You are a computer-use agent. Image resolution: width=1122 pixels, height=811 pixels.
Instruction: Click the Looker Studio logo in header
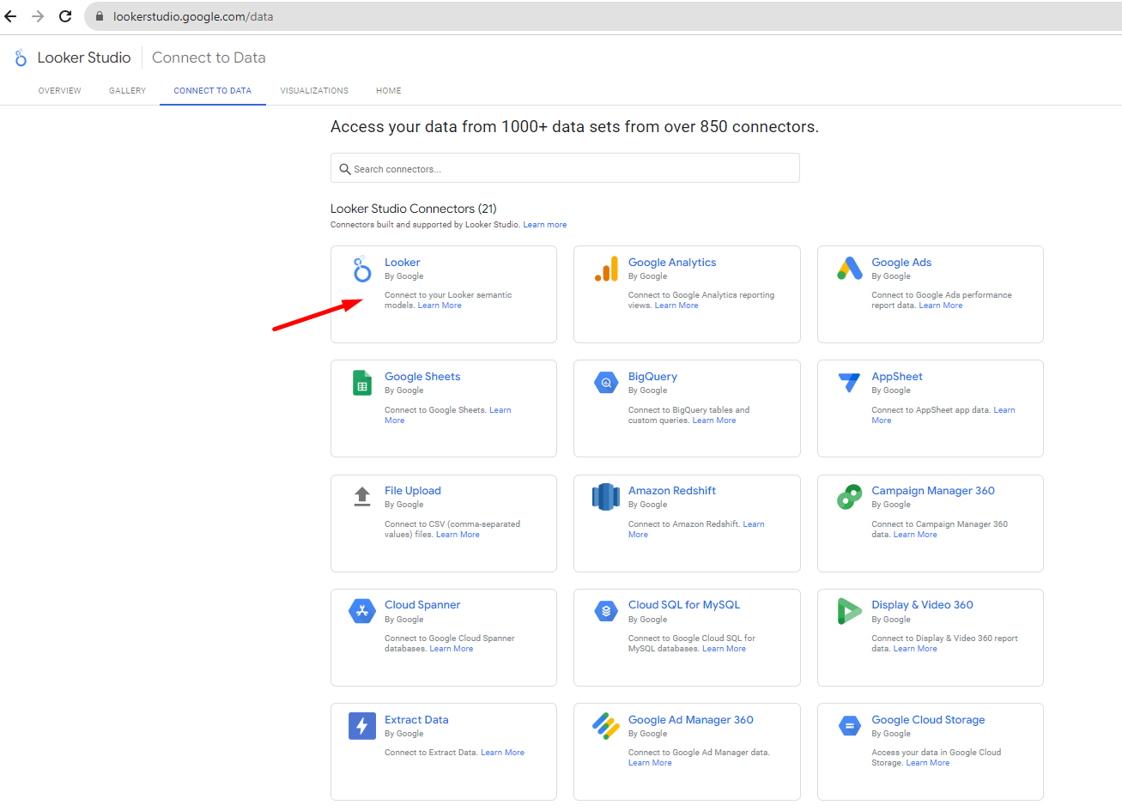(x=21, y=57)
